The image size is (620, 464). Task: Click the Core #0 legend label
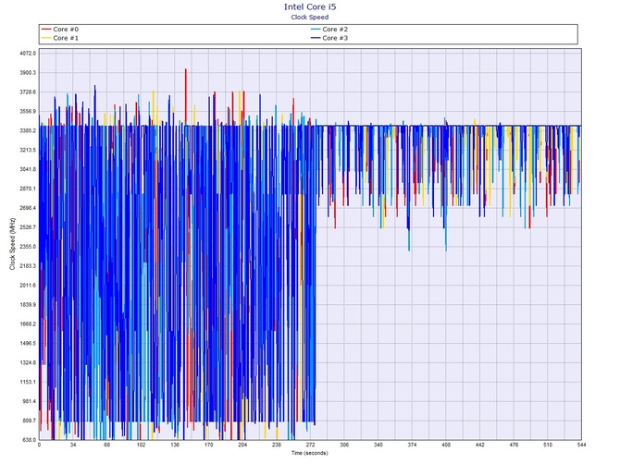coord(66,30)
